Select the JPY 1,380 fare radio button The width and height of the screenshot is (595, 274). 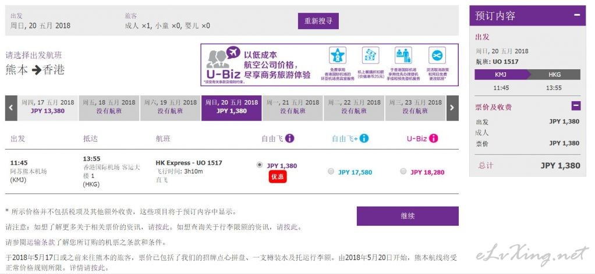[x=260, y=165]
